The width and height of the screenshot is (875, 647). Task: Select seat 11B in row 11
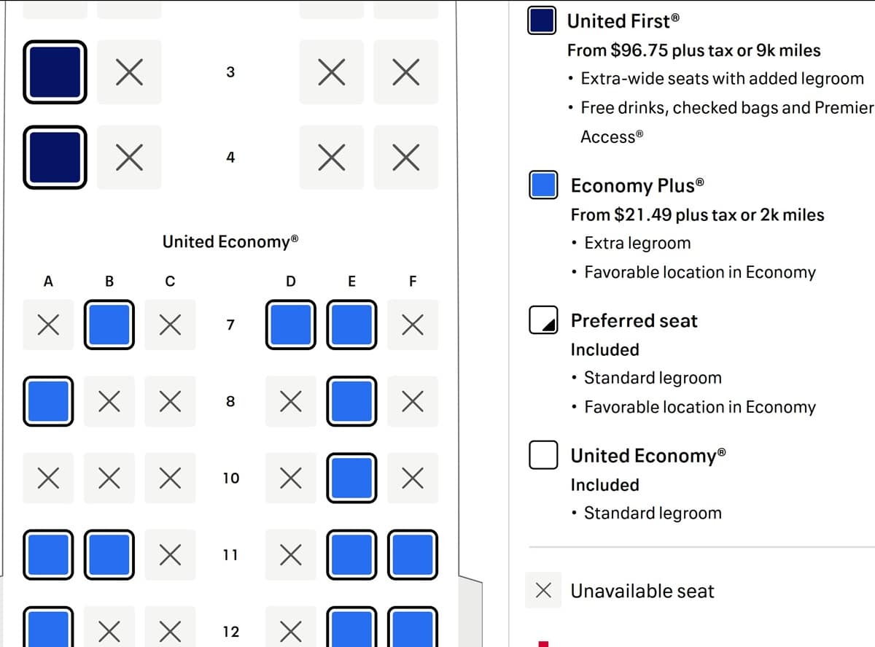(x=109, y=554)
